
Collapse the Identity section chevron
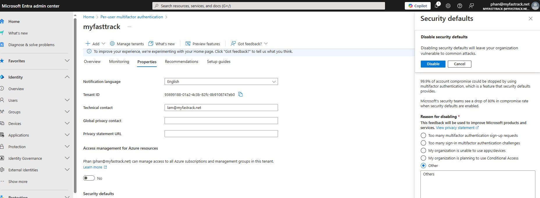click(67, 77)
